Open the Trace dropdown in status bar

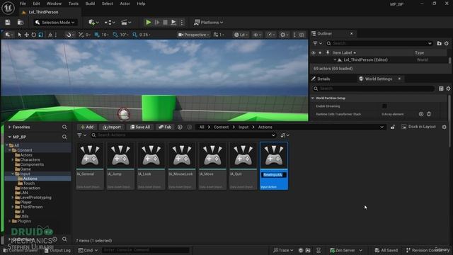click(x=283, y=250)
